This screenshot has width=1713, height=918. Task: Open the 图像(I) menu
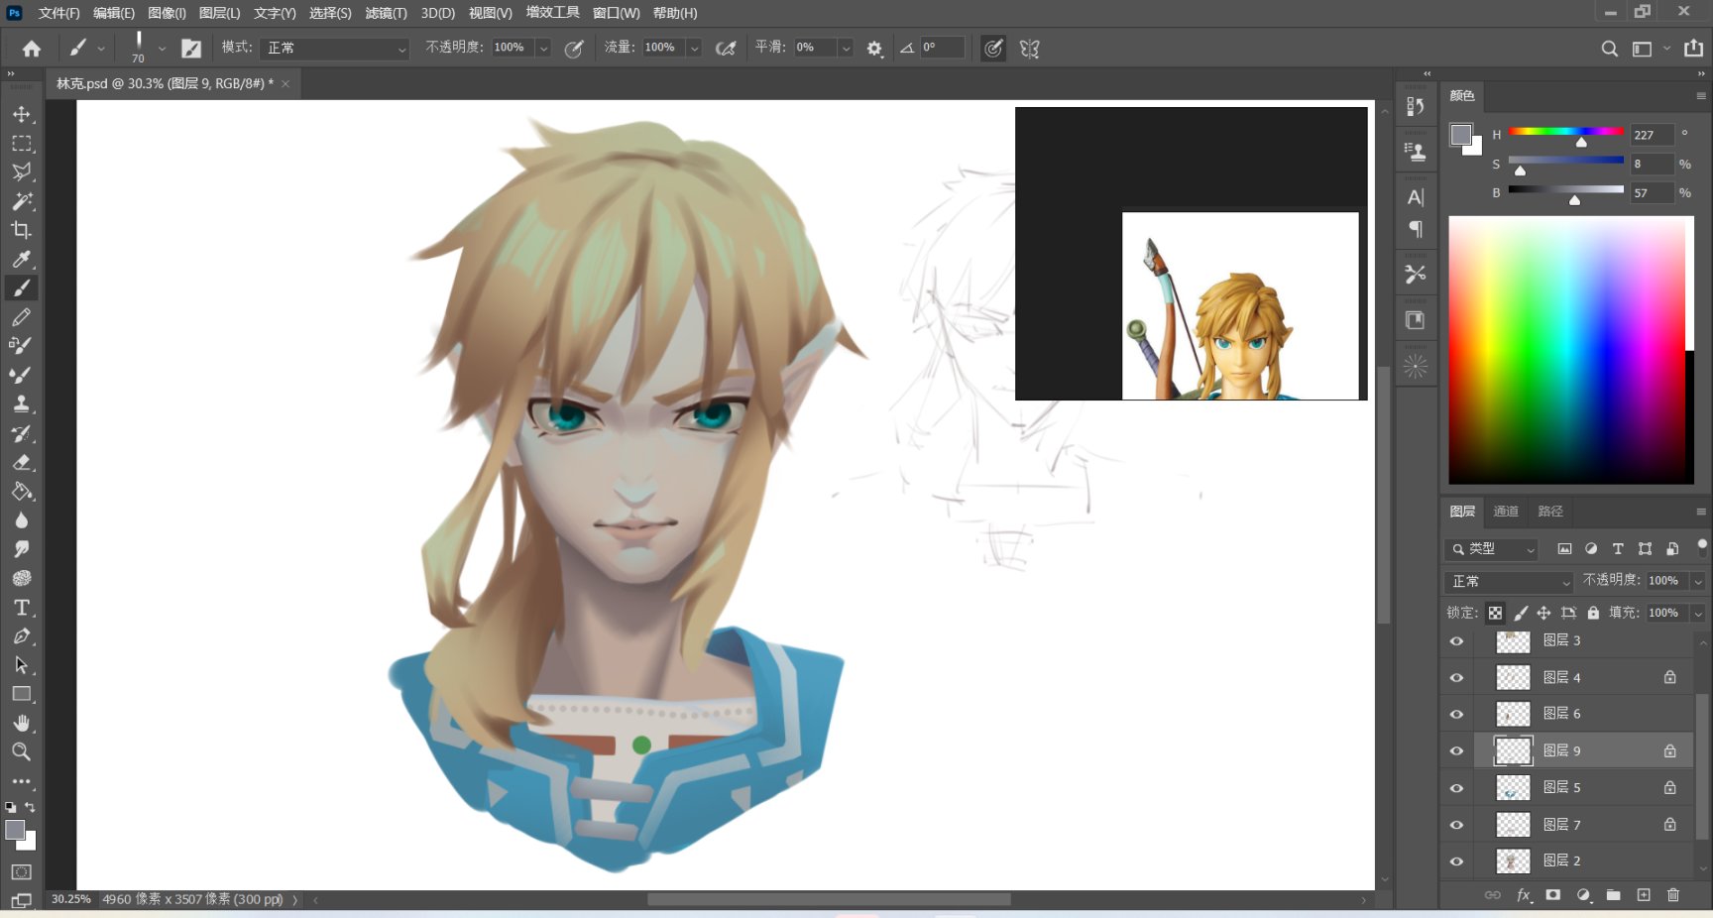pos(167,13)
